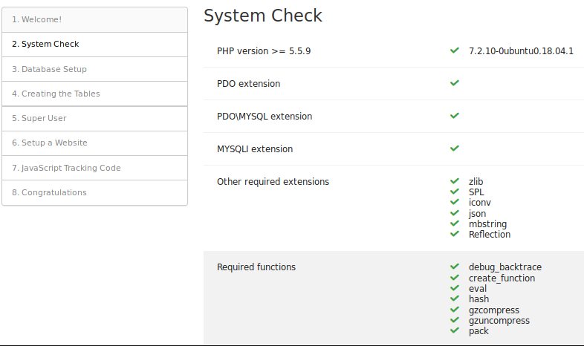
Task: Click the System Check page heading
Action: pos(263,16)
